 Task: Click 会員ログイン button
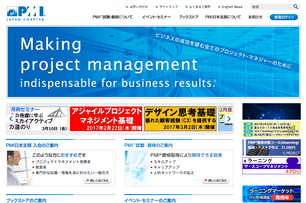point(284,17)
